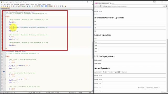Click the Print toolbar icon
The image size is (168, 94).
click(13, 6)
